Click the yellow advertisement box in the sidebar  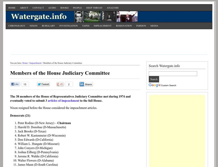[x=177, y=131]
